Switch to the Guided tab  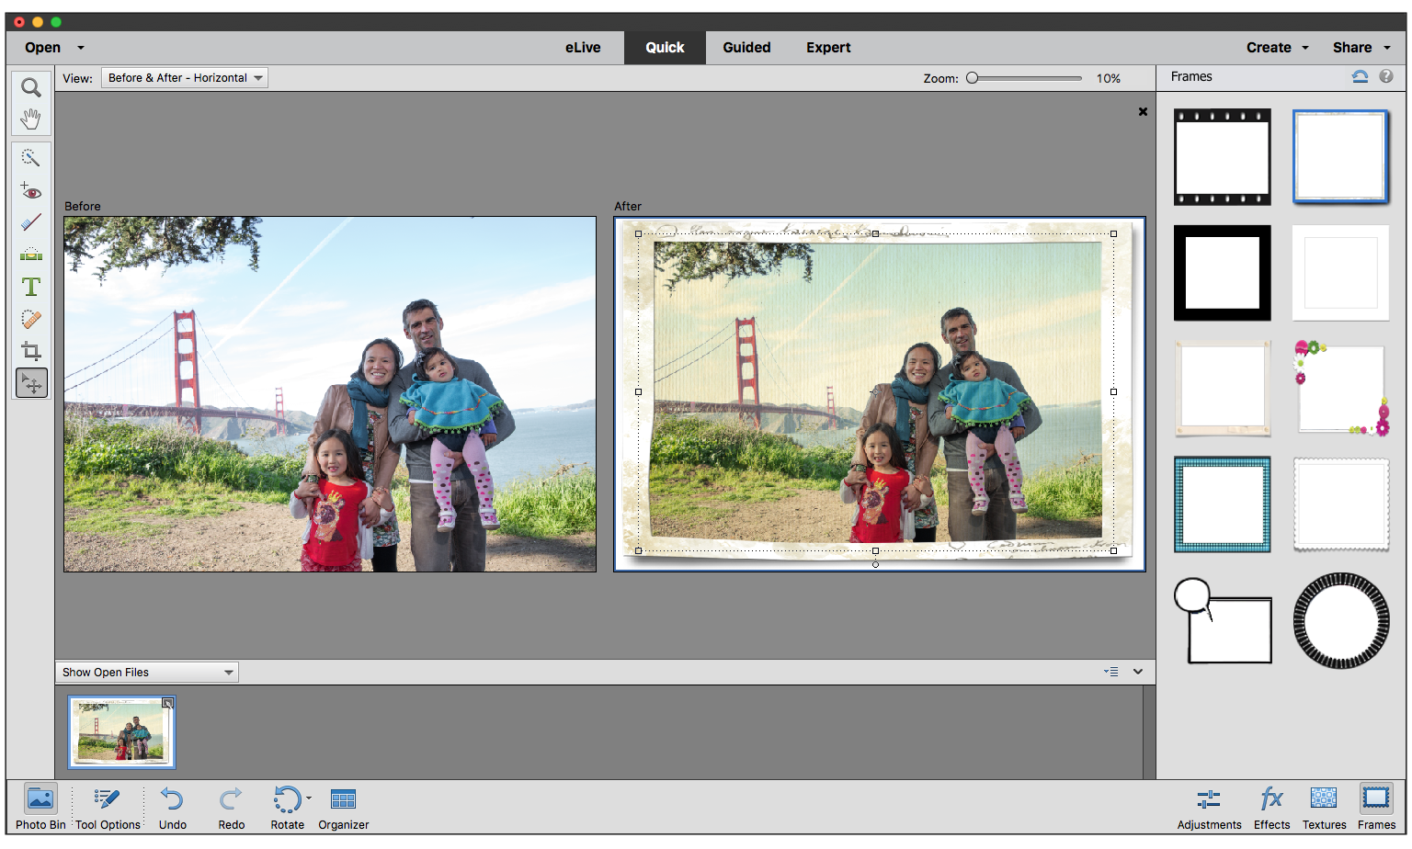pos(746,48)
